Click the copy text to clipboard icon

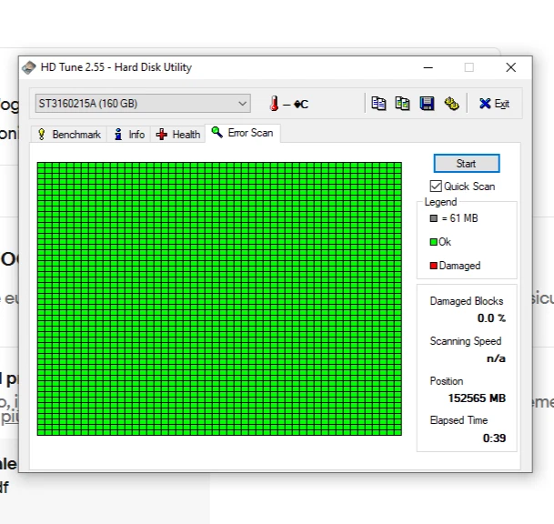tap(378, 104)
